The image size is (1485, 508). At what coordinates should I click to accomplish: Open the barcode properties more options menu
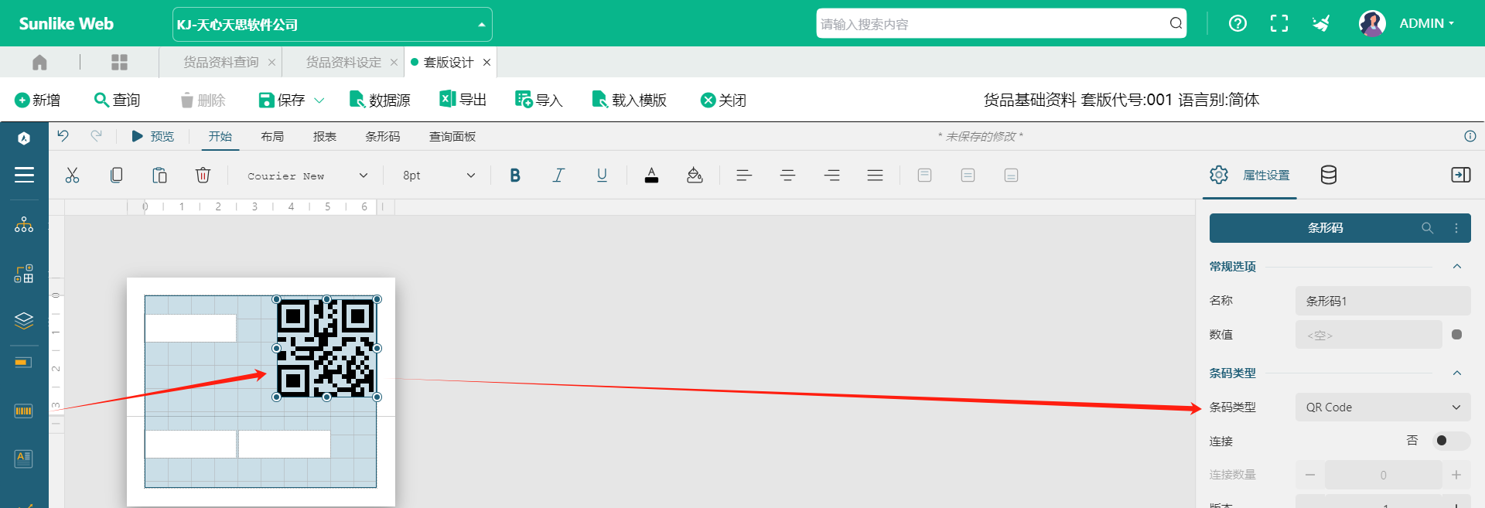click(1456, 228)
